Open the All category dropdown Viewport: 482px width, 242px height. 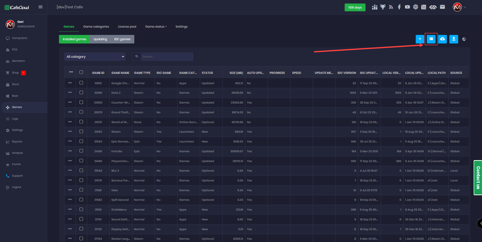pos(95,57)
